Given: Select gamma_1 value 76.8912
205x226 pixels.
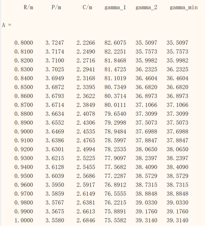Looking at the screenshot, I should click(115, 185).
